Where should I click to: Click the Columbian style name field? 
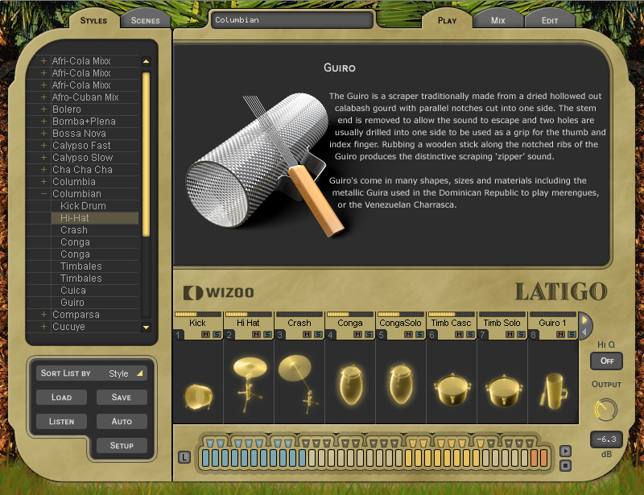(x=292, y=19)
